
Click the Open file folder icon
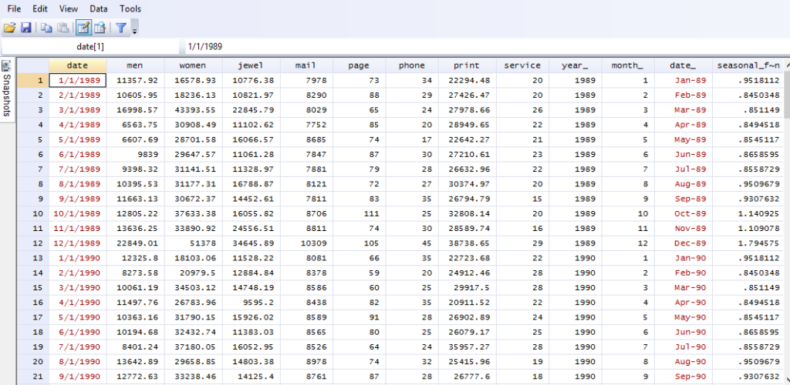click(x=10, y=28)
